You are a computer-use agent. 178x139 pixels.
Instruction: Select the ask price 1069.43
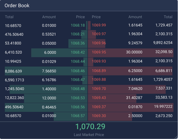pyautogui.click(x=99, y=98)
